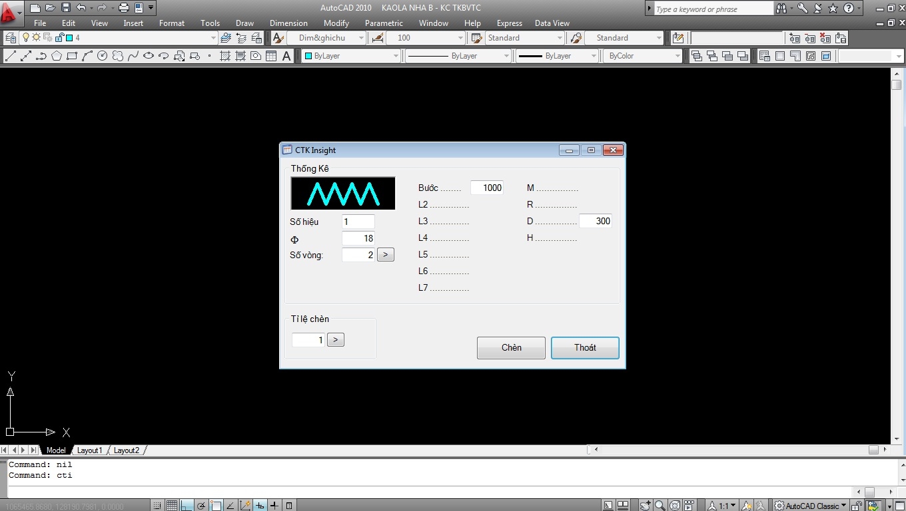Open the Hatch tool
The height and width of the screenshot is (511, 906).
click(225, 57)
